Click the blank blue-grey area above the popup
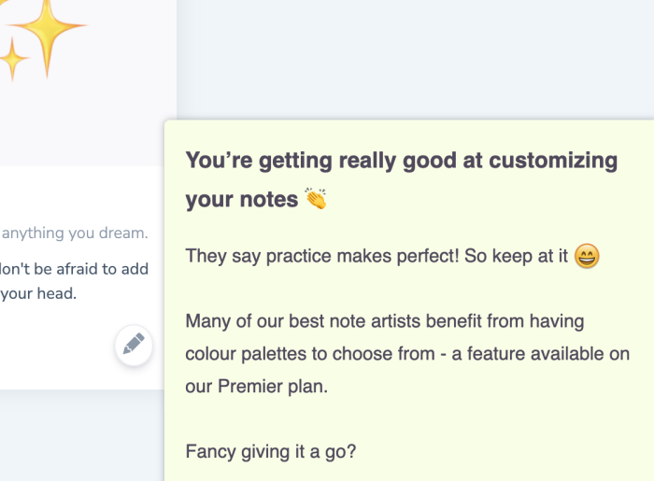This screenshot has height=481, width=654. [415, 58]
